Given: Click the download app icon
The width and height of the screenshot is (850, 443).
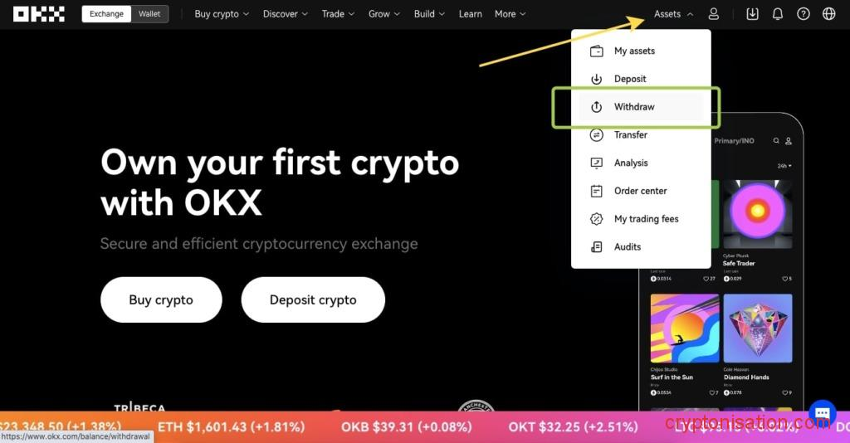Looking at the screenshot, I should [x=752, y=14].
